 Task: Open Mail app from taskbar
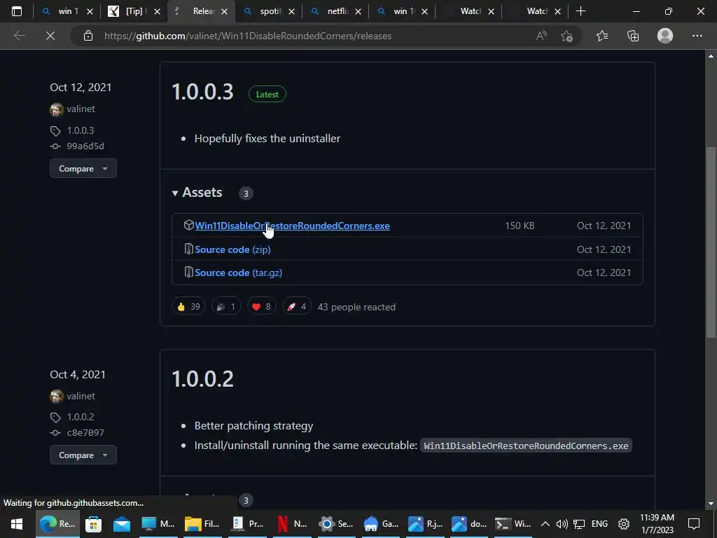[x=122, y=524]
